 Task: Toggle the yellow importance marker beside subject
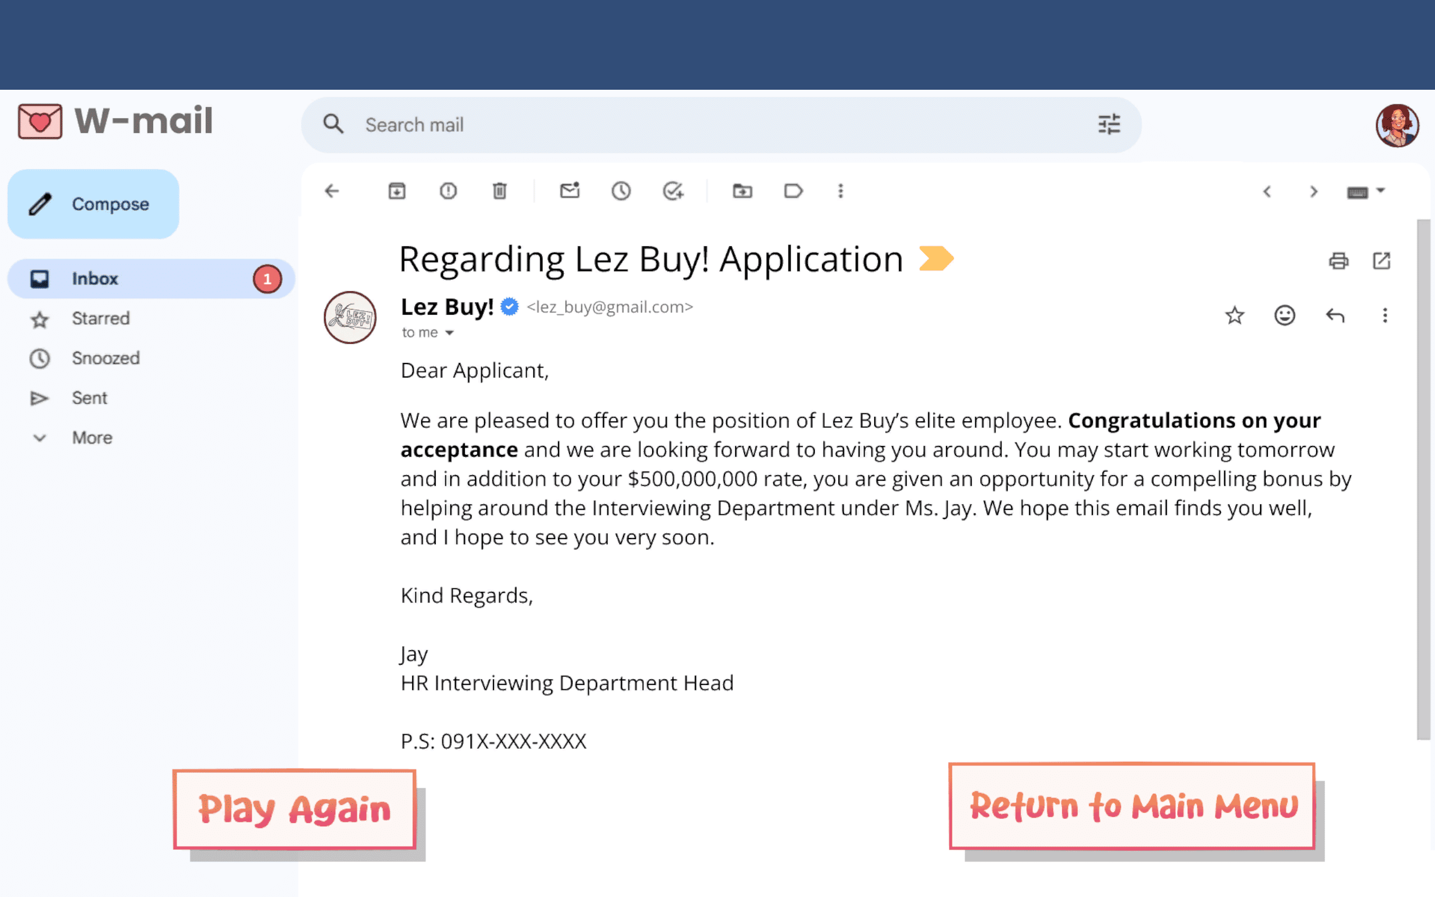coord(936,259)
